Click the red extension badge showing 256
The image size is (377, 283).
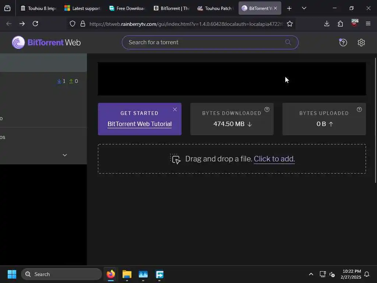(355, 23)
